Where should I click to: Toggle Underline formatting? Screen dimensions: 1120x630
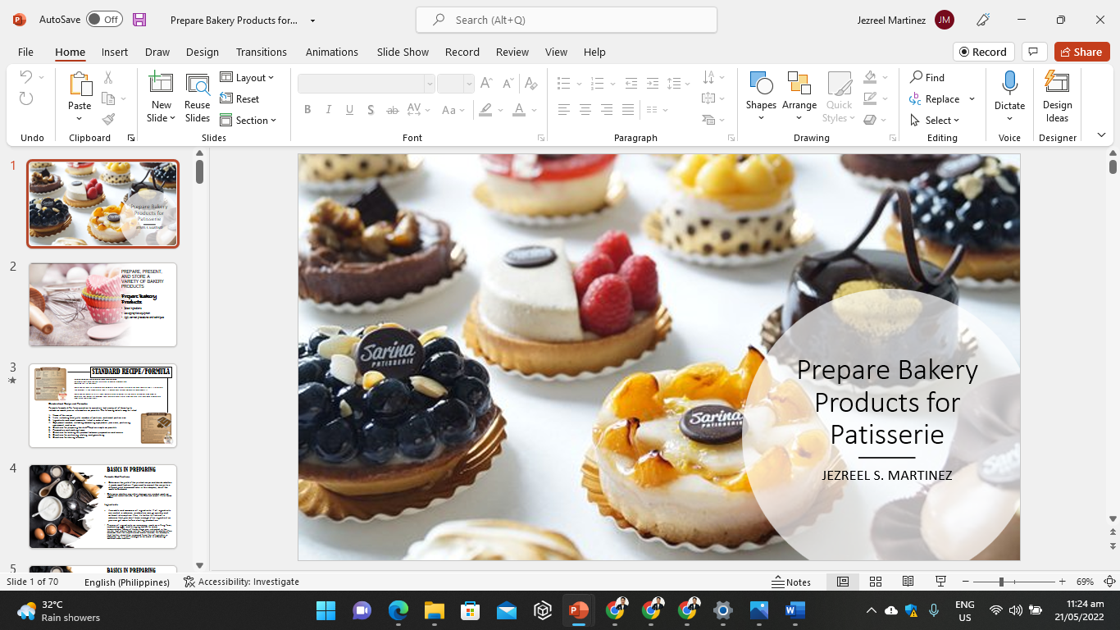[x=350, y=110]
